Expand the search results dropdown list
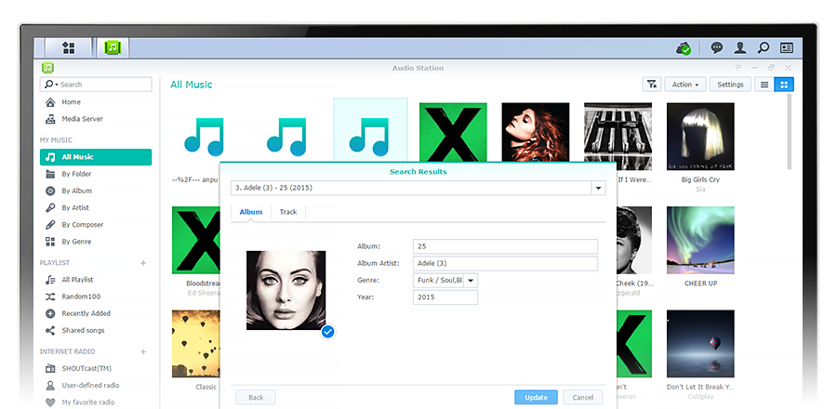Viewport: 837px width, 409px height. [598, 188]
